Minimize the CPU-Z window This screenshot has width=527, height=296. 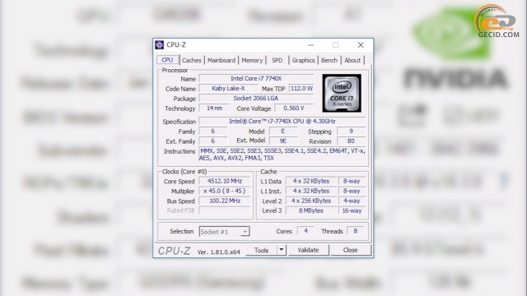tap(311, 45)
